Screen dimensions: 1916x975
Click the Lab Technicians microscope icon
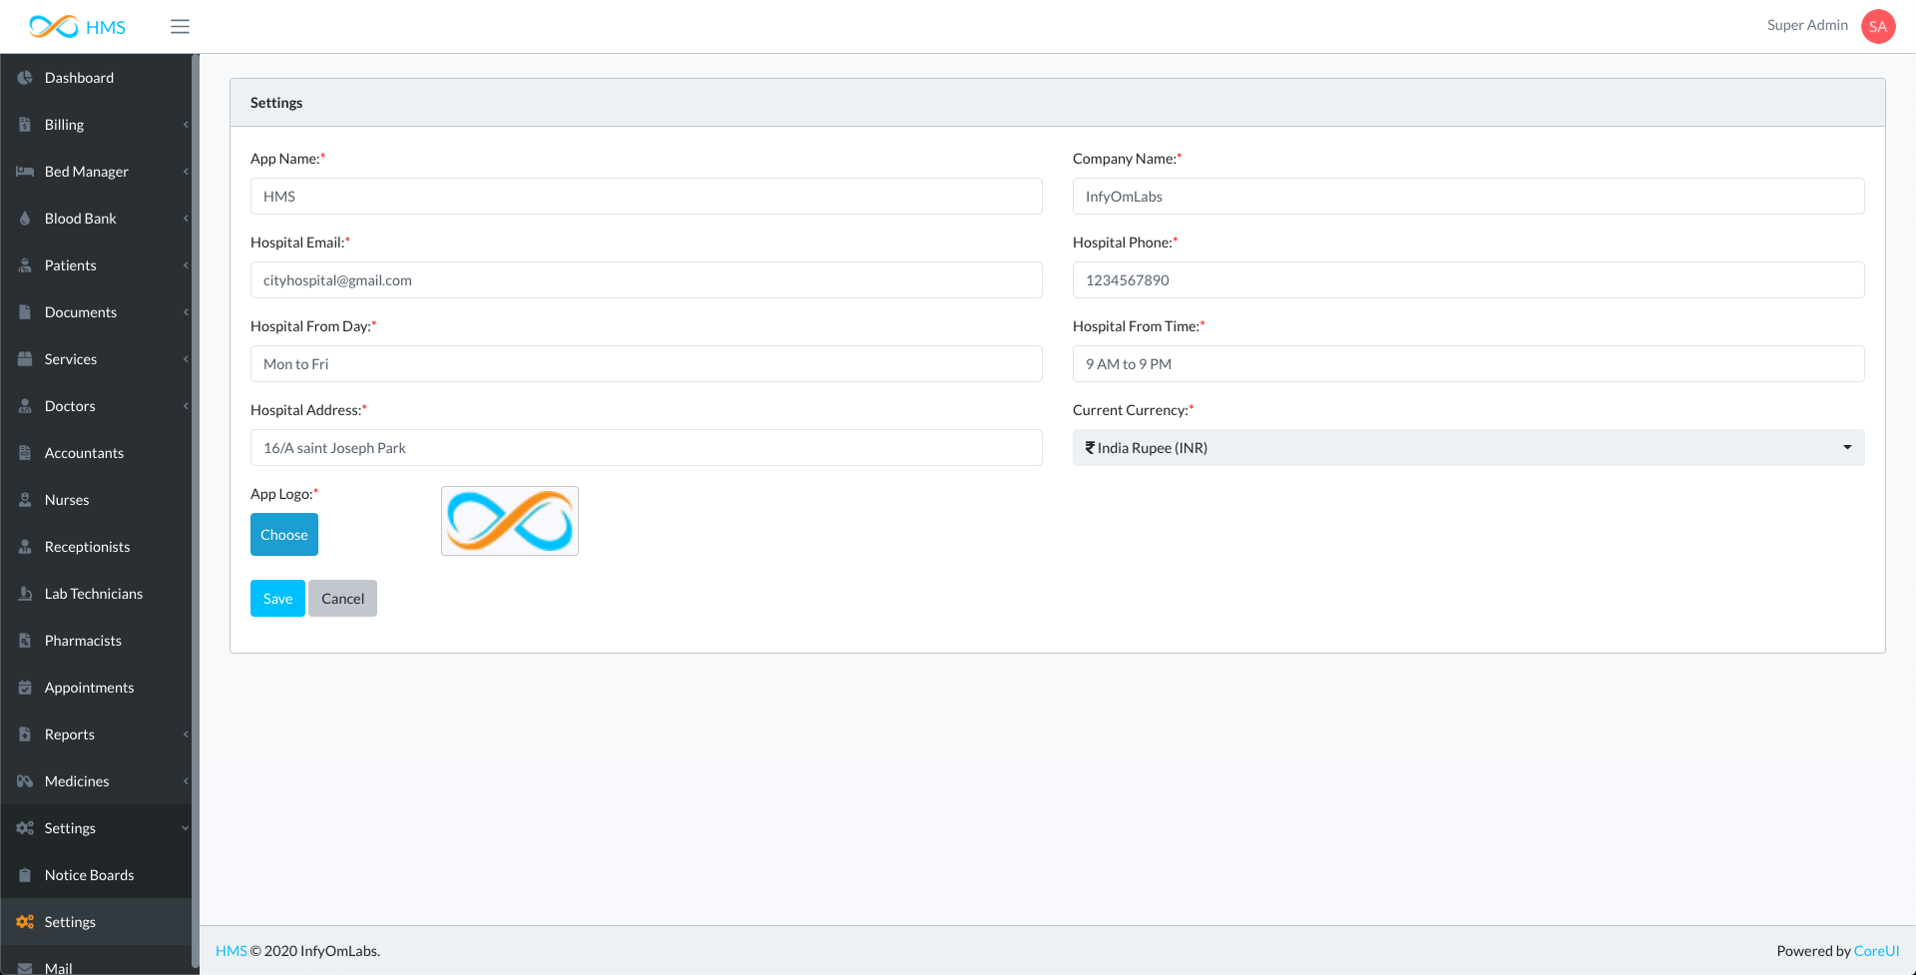pos(25,594)
